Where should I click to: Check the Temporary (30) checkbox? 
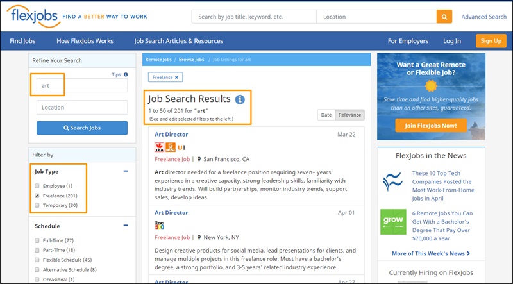coord(37,205)
